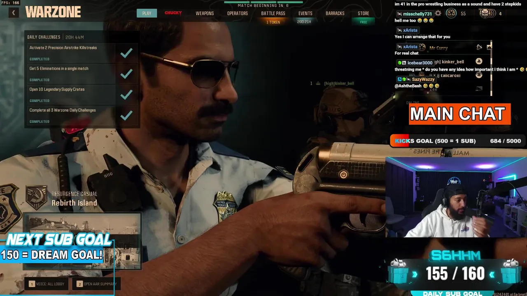The image size is (527, 296).
Task: Click the WARZONE logo
Action: [x=53, y=12]
